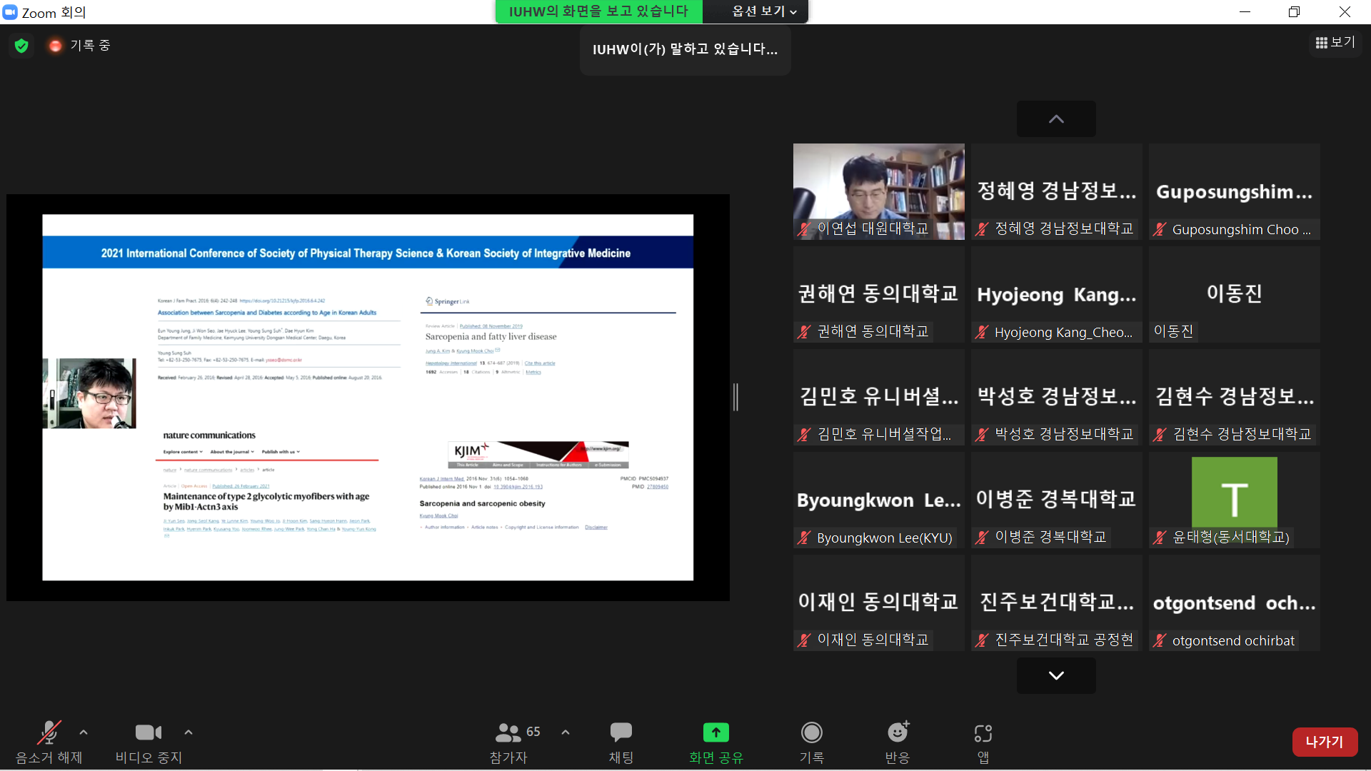Viewport: 1371px width, 771px height.
Task: Switch view layout via 보기 button
Action: tap(1335, 43)
